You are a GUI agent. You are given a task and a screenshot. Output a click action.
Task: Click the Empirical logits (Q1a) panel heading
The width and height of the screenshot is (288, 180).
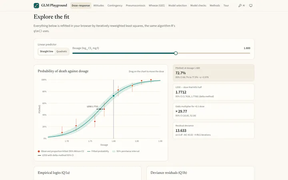(54, 173)
